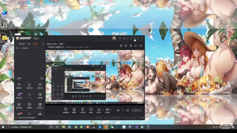Click the flame heat indicator
Viewport: 237px width, 133px height.
point(87,47)
